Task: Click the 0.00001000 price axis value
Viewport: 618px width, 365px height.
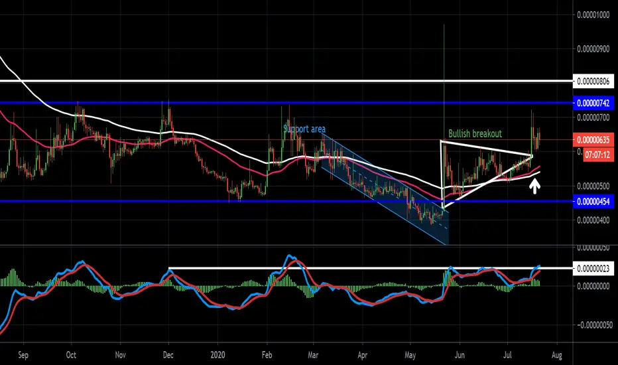Action: (x=593, y=15)
